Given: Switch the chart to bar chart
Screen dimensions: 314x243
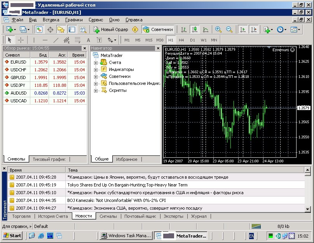Looking at the screenshot, I should [184, 29].
